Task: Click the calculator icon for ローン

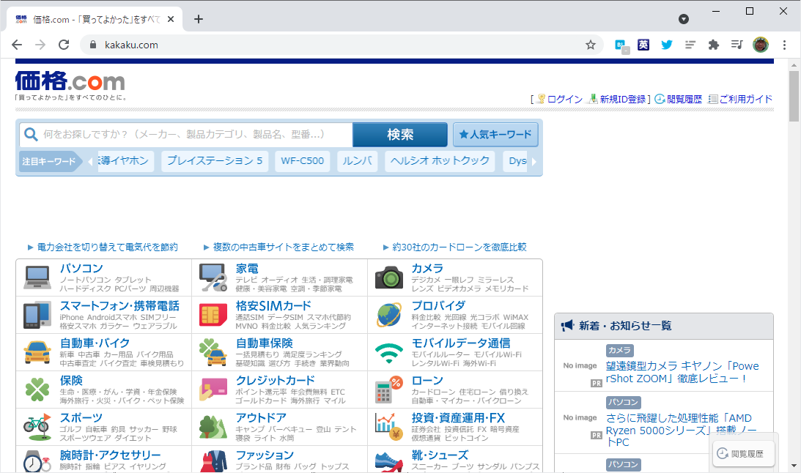Action: coord(389,390)
